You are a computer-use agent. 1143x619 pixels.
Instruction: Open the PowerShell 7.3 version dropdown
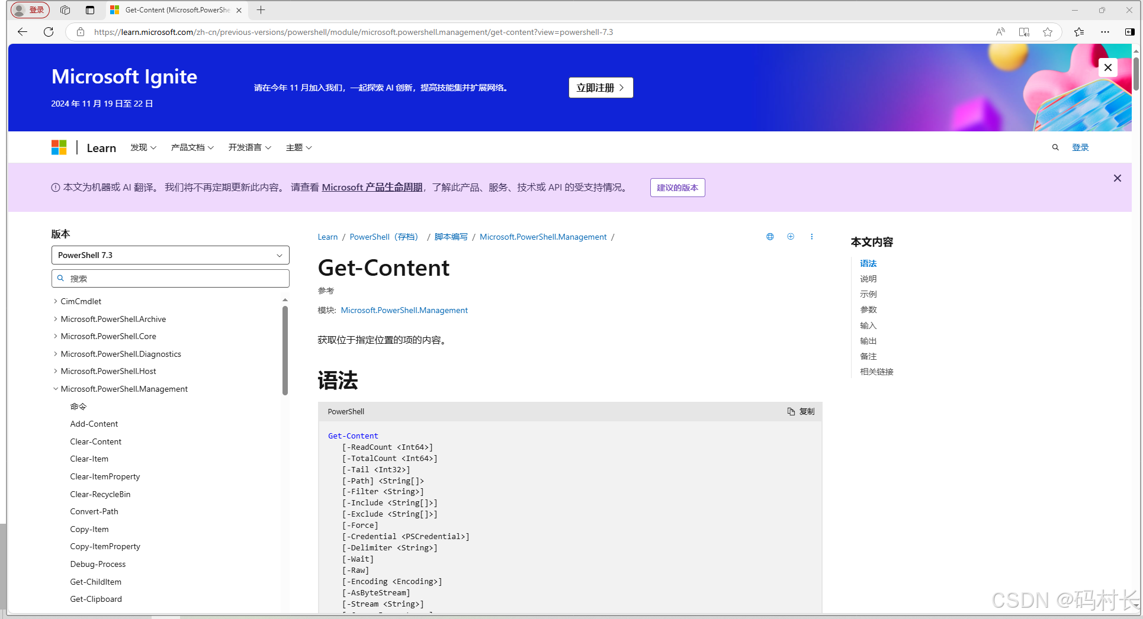click(171, 255)
